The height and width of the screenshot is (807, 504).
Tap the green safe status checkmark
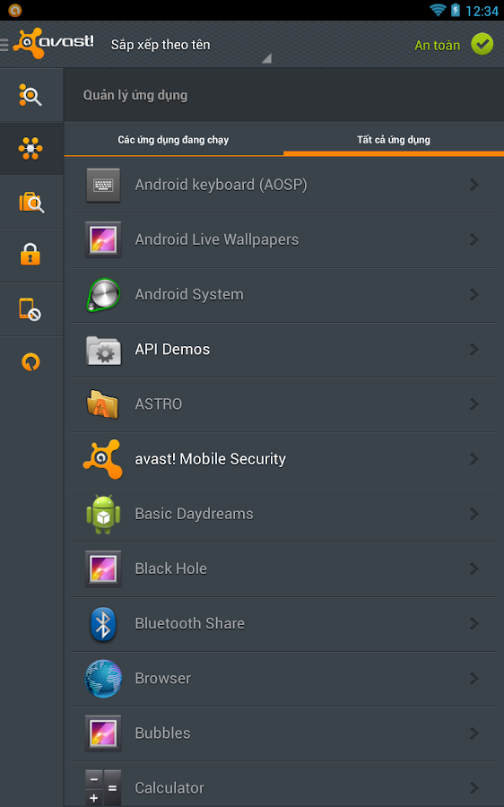(x=482, y=44)
